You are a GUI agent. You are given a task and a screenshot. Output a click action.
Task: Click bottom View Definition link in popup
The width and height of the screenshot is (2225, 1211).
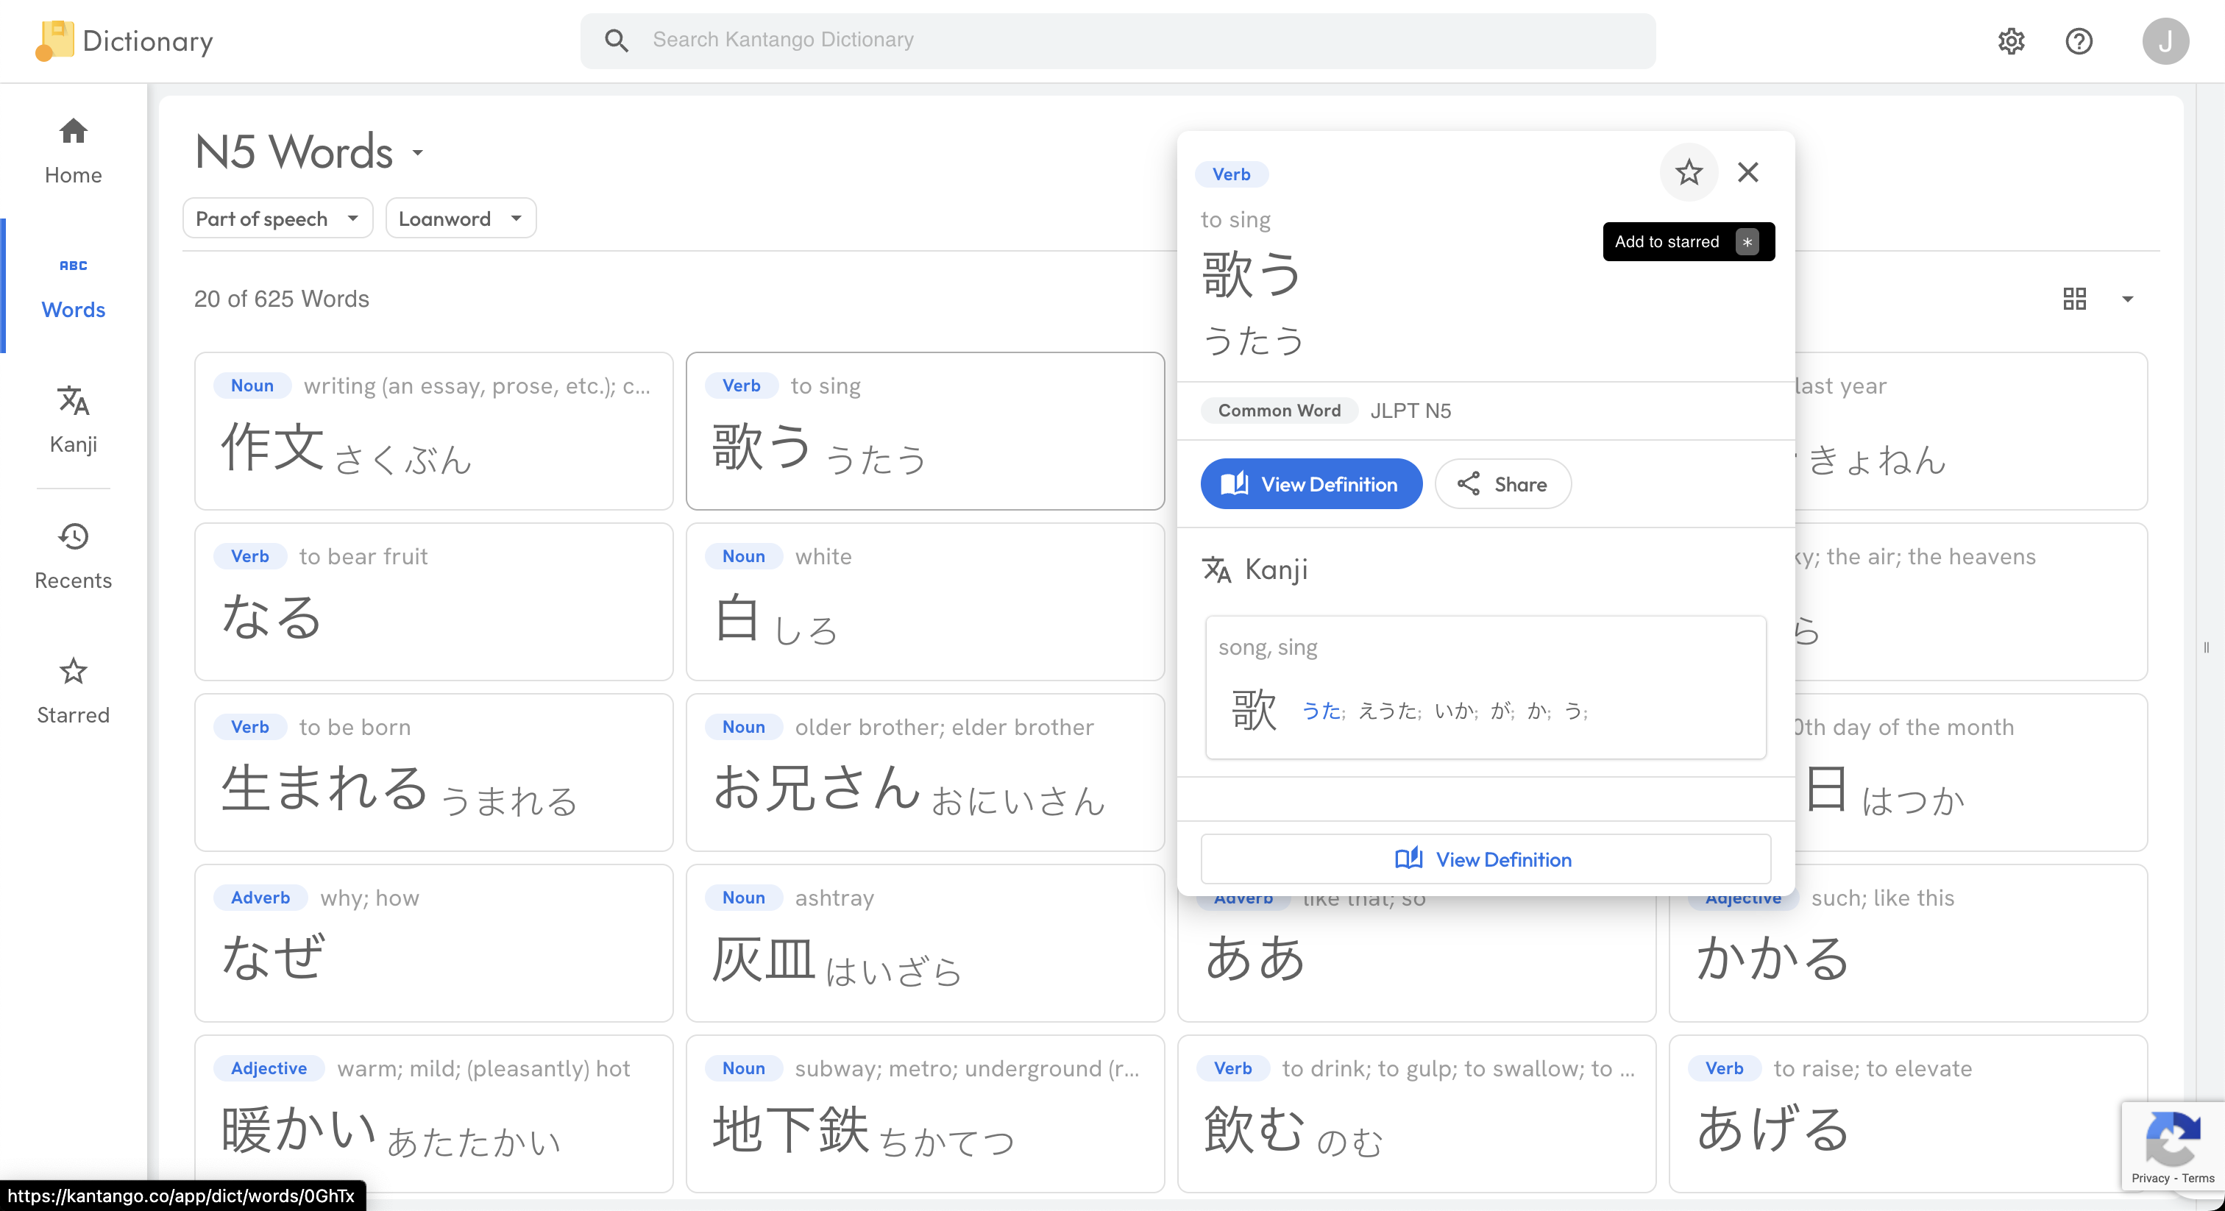pyautogui.click(x=1485, y=859)
